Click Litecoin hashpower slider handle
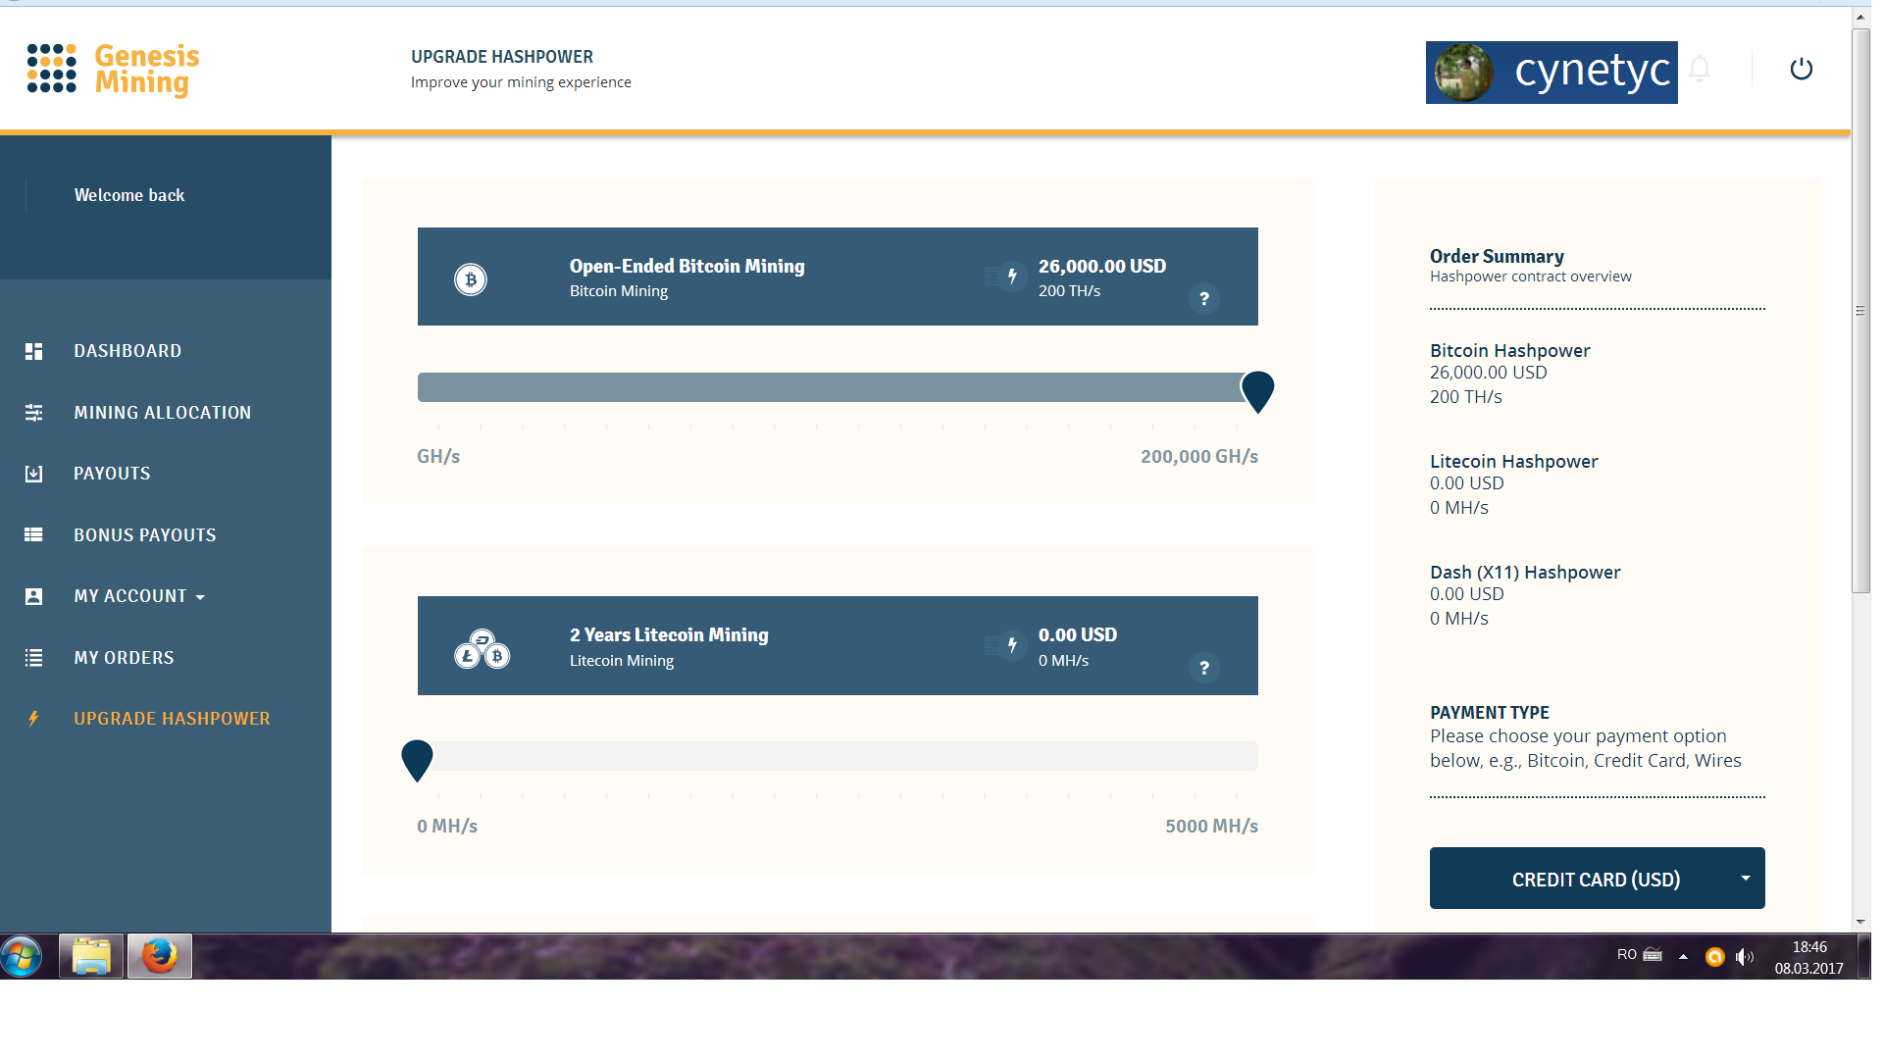 pos(417,758)
